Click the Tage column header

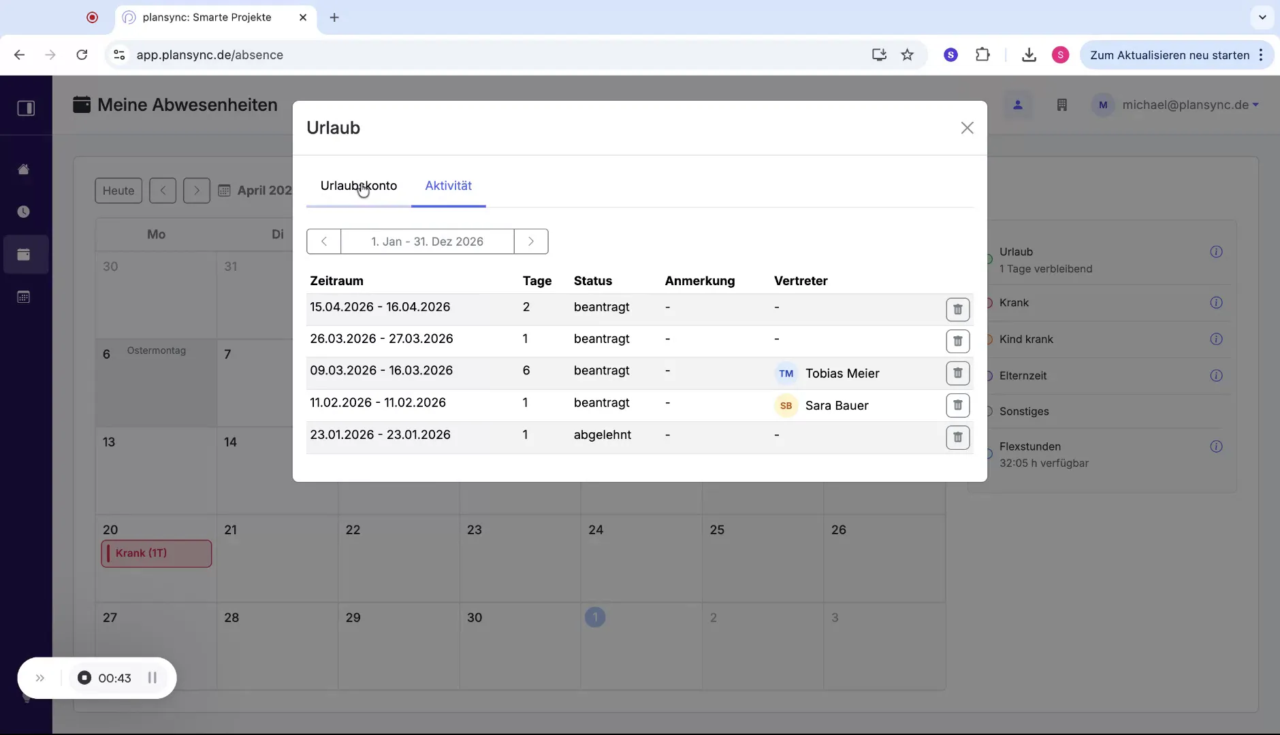[x=537, y=281]
